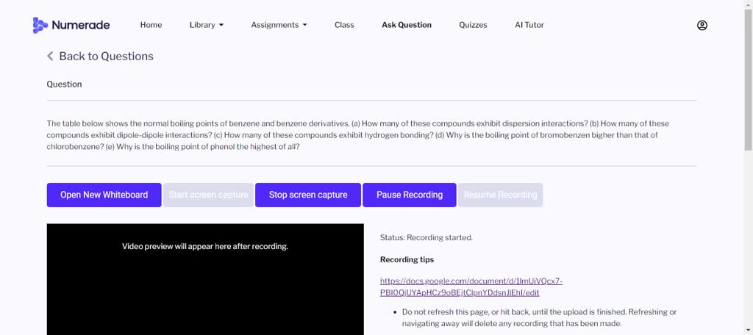Stop the screen capture
753x335 pixels.
click(307, 195)
